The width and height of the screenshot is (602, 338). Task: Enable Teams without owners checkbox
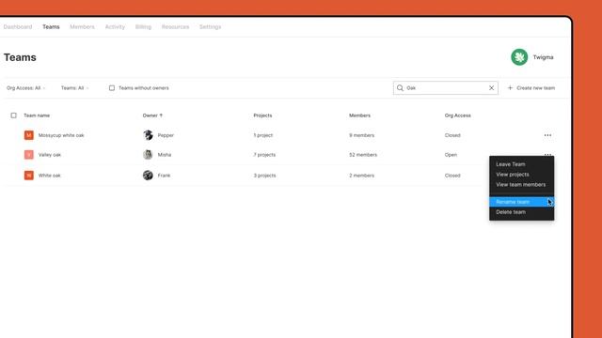coord(112,87)
